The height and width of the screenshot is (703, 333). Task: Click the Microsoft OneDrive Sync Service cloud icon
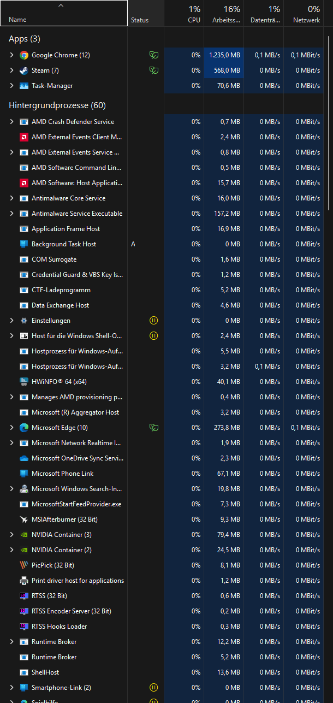tap(24, 458)
